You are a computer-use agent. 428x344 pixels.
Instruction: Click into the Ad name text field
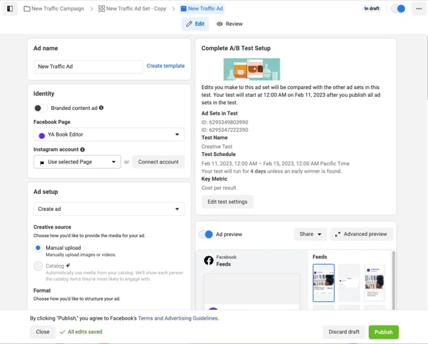click(x=88, y=67)
